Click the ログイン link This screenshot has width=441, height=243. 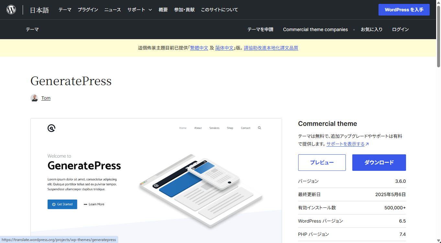[x=400, y=29]
